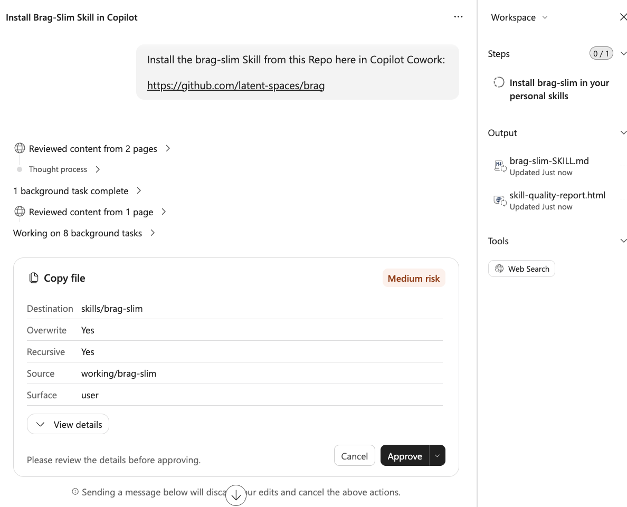Click the globe icon next to Reviewed content from 1 page

coord(20,212)
